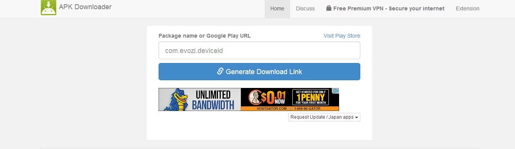Click the caret arrow on Request Update dropdown
The width and height of the screenshot is (515, 149).
coord(356,118)
